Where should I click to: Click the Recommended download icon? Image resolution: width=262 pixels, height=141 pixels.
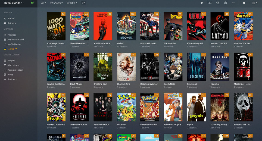pos(5,70)
